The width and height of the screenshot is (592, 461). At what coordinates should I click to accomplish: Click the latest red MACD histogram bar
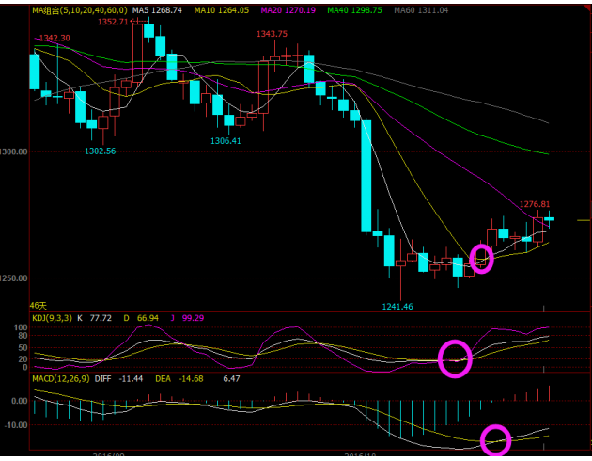pos(550,393)
